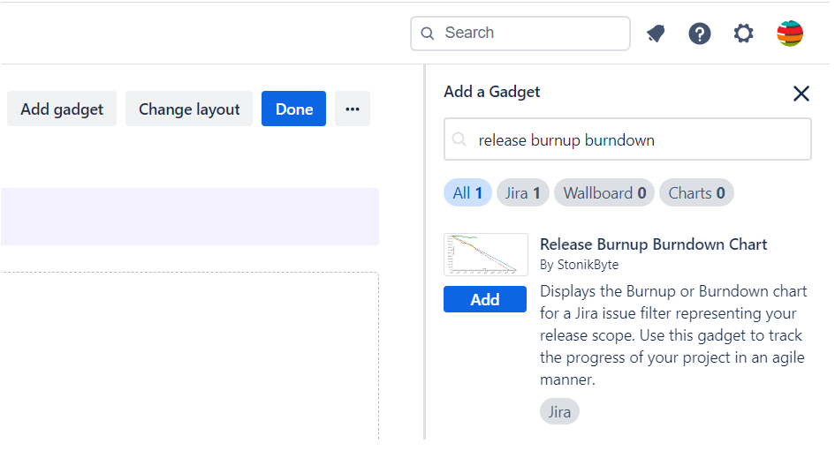Image resolution: width=835 pixels, height=458 pixels.
Task: Click the Change layout button
Action: coord(189,109)
